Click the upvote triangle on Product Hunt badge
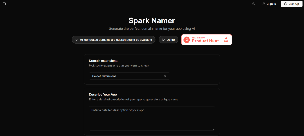This screenshot has width=304, height=136. click(226, 38)
